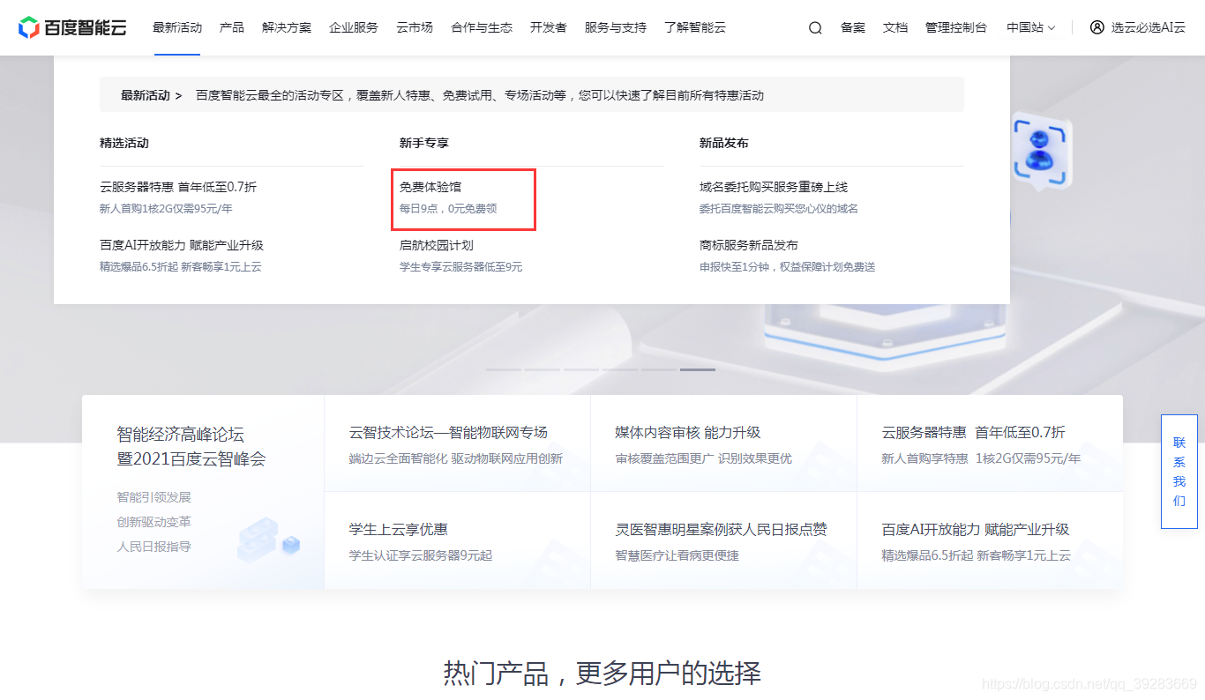Open 媒体内容审核 能力升级 card
1205x700 pixels.
click(723, 443)
